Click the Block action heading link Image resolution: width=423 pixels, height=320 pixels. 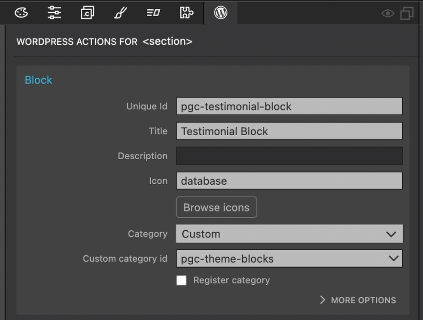tap(38, 80)
